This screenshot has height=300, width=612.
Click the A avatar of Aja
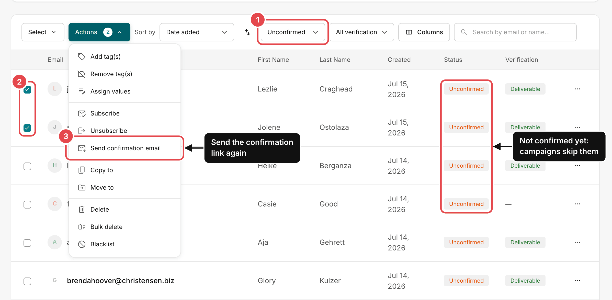(54, 242)
